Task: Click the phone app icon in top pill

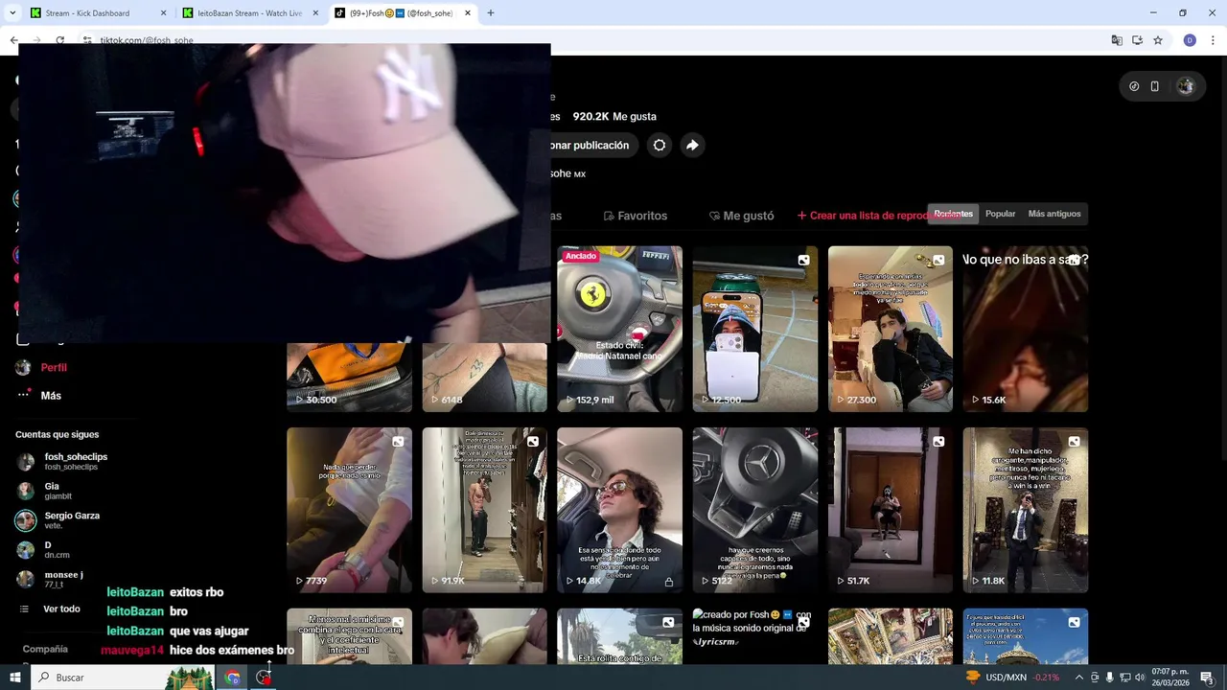Action: (1155, 86)
